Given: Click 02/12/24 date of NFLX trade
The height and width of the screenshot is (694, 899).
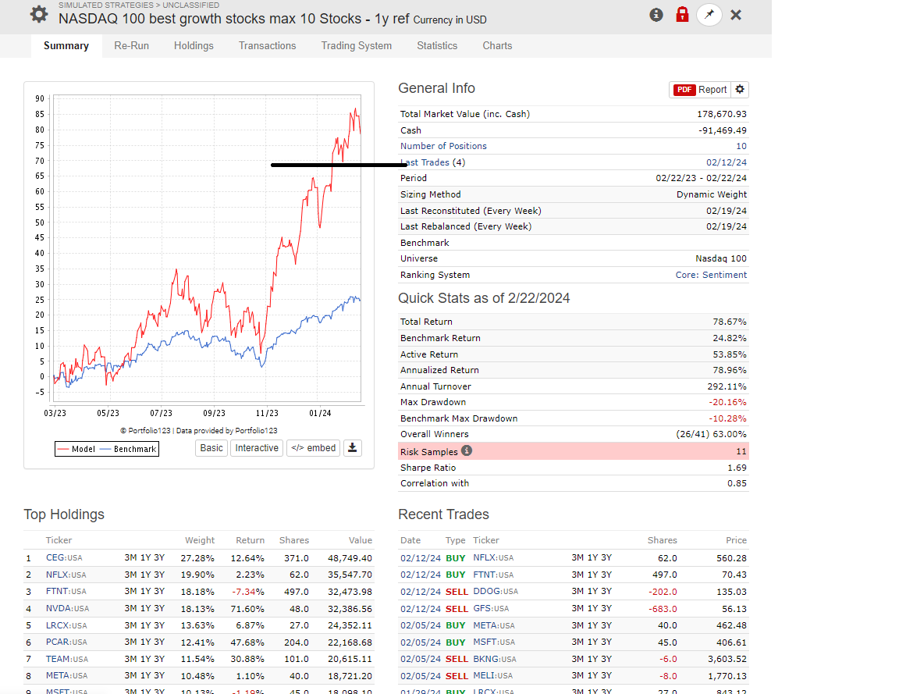Looking at the screenshot, I should pos(421,557).
